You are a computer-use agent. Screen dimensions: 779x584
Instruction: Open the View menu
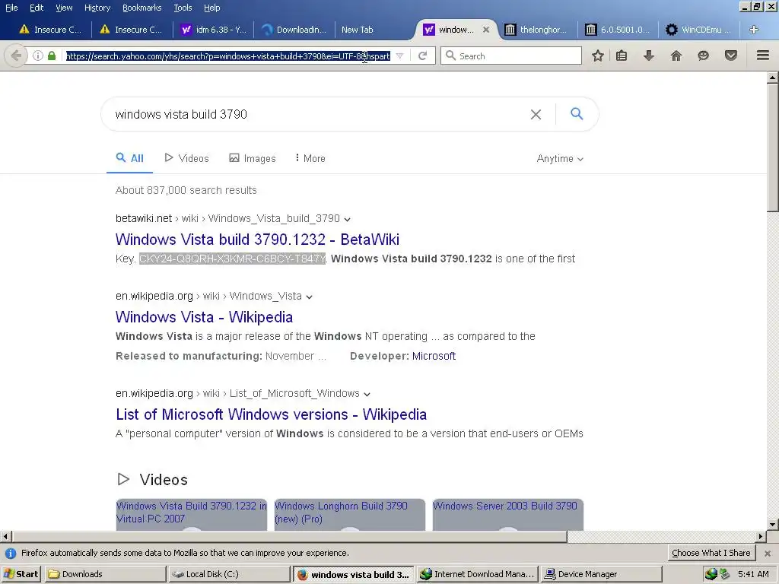click(64, 8)
